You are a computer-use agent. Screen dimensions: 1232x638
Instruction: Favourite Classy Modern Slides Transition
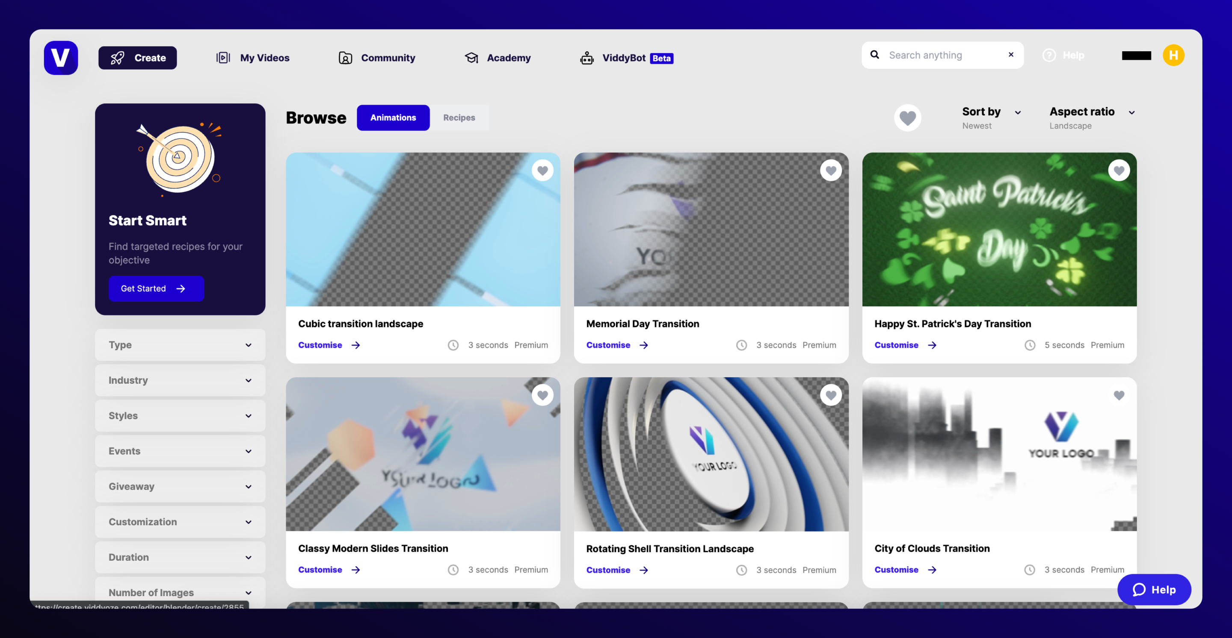[x=542, y=395]
